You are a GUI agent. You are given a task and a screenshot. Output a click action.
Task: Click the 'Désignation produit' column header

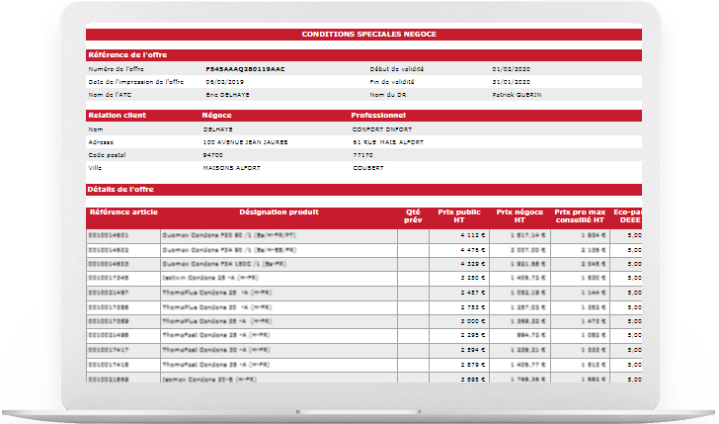click(278, 212)
